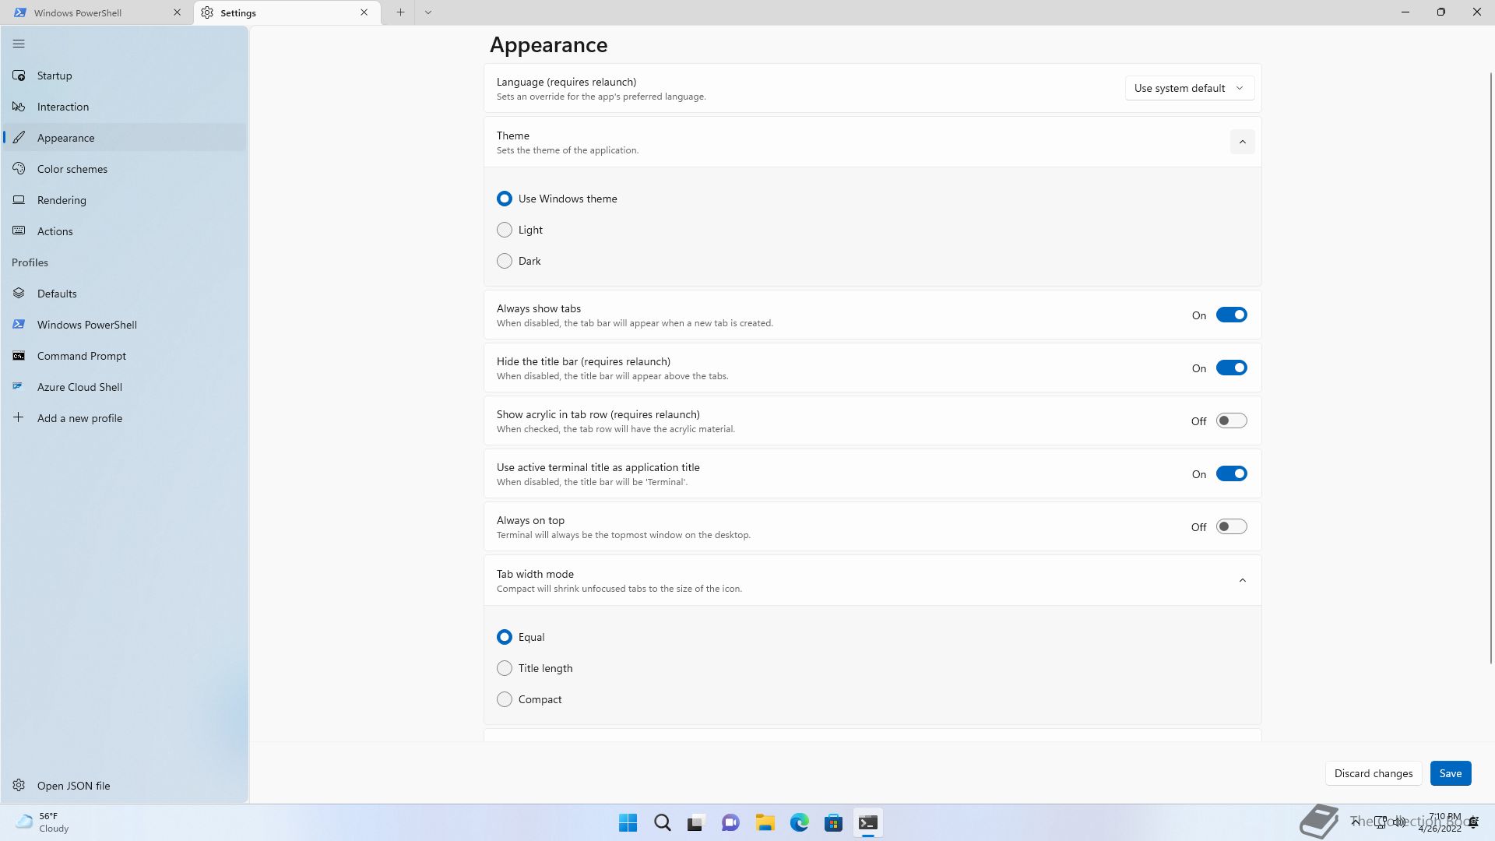Open Microsoft Store from taskbar
This screenshot has width=1495, height=841.
click(x=833, y=823)
